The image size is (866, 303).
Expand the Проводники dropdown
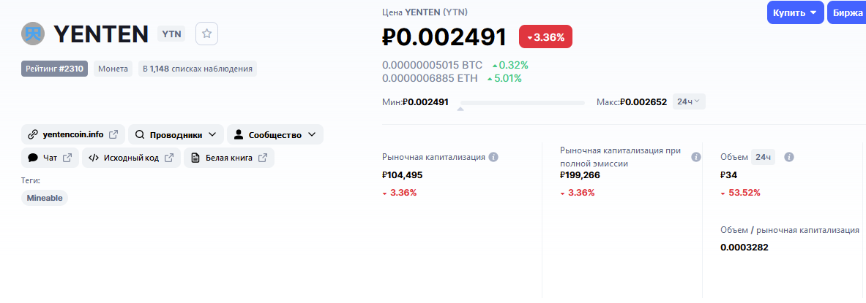tap(176, 134)
